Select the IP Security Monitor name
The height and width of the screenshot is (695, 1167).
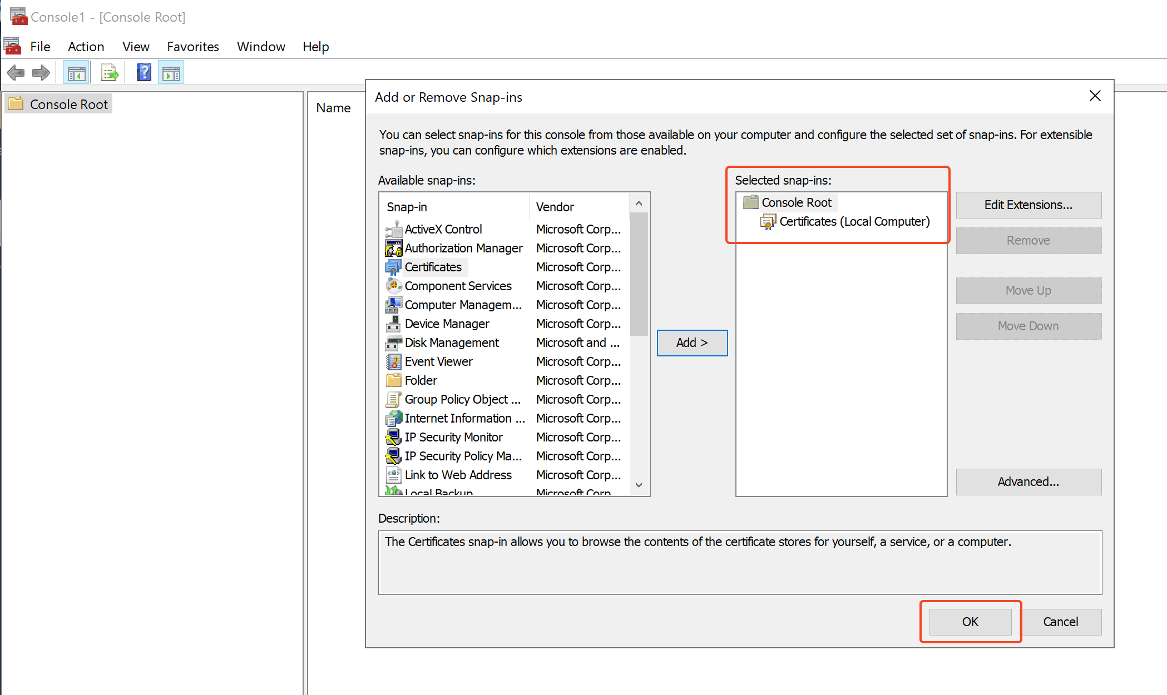[454, 437]
